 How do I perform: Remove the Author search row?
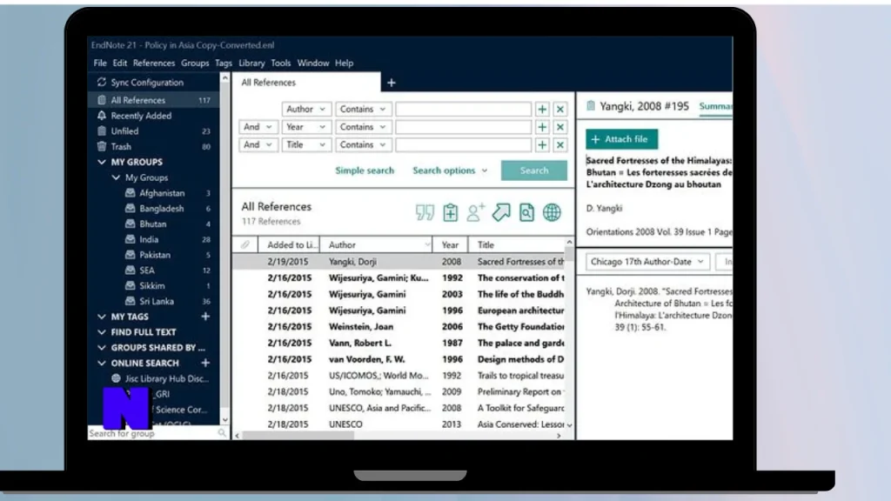(559, 109)
